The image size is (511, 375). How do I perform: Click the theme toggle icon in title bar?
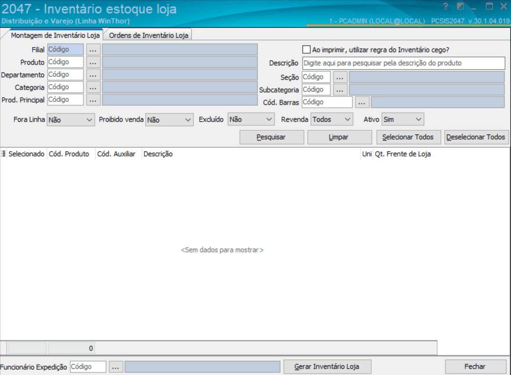pos(461,6)
